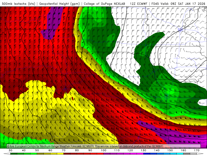This screenshot has height=155, width=207.
Task: Click the '60' legend value
Action: (50, 150)
